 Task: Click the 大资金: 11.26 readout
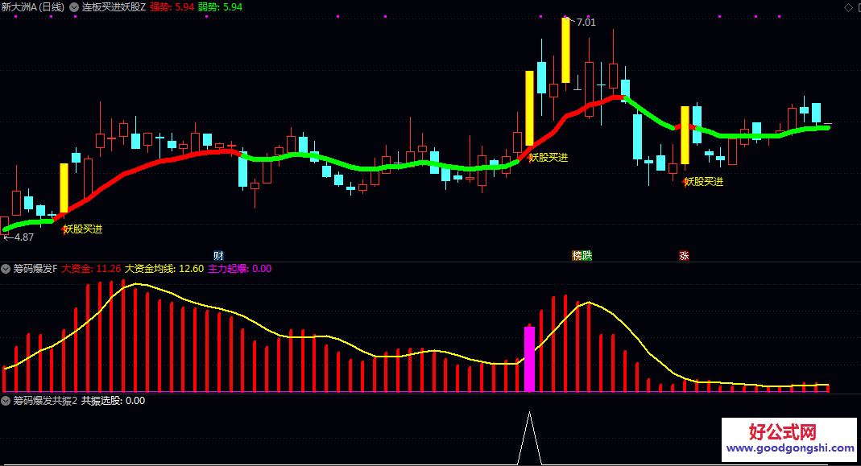(91, 269)
